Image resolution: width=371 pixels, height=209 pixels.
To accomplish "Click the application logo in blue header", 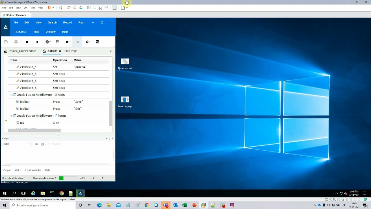I will point(6,27).
